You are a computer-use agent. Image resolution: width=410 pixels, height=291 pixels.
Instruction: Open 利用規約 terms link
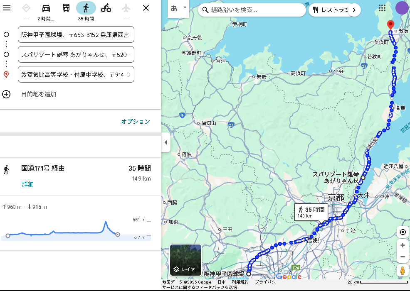click(240, 282)
